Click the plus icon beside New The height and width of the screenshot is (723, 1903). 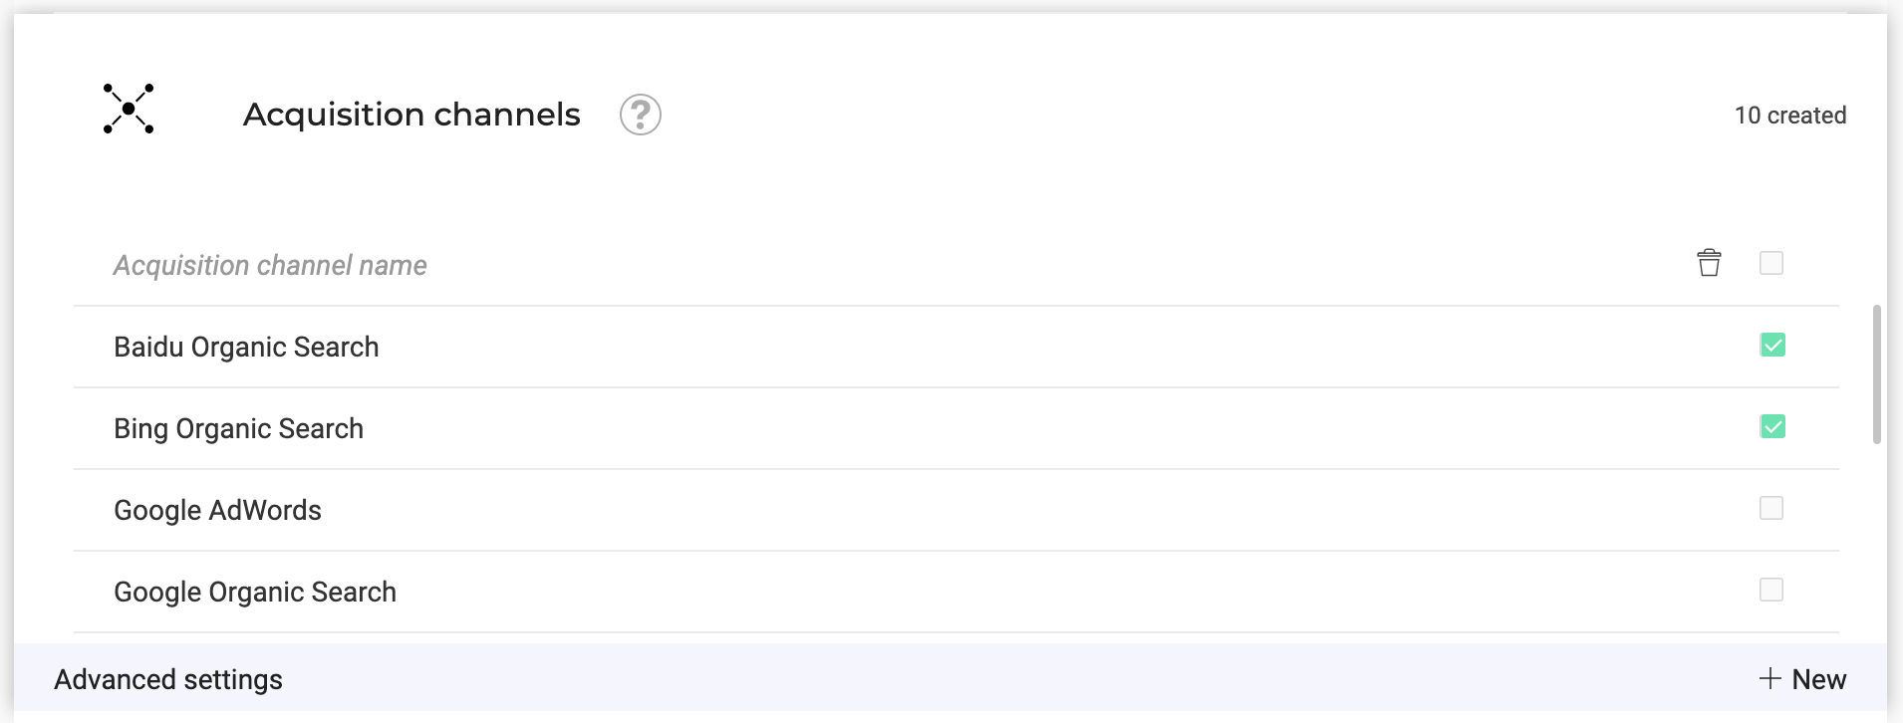[1769, 678]
